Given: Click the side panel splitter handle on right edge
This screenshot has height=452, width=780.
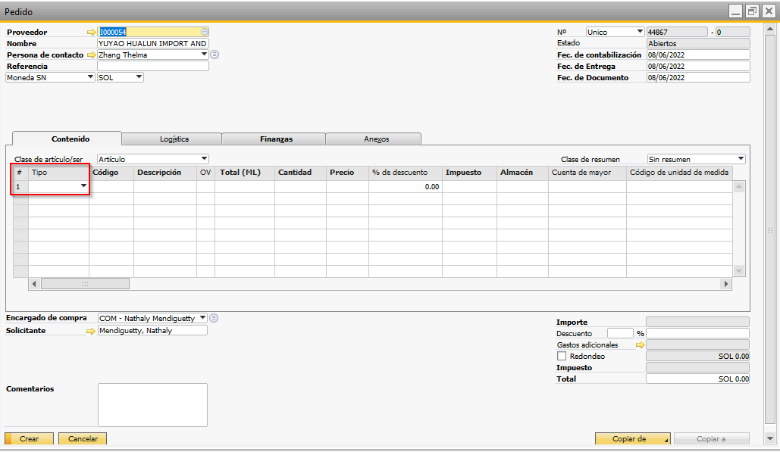Looking at the screenshot, I should 770,230.
